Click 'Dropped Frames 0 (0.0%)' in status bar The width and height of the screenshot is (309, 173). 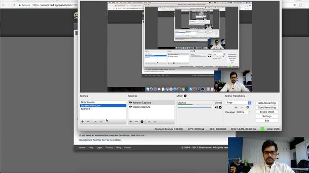169,129
